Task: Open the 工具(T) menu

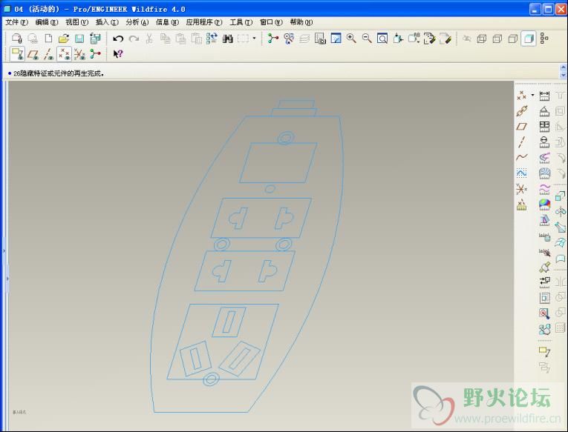Action: click(241, 22)
